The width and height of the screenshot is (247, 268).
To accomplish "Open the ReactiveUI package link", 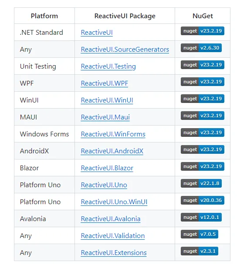I will (97, 33).
